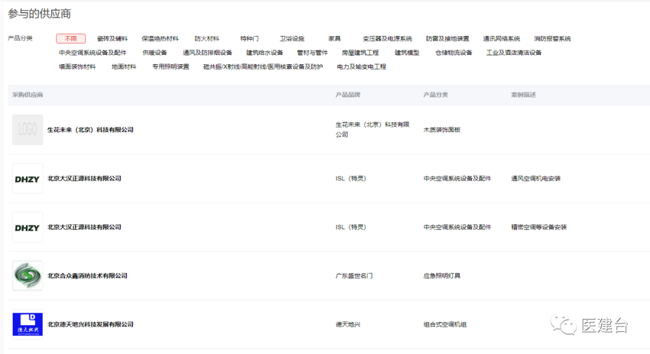Click the 采购供应商 column header
The image size is (650, 354).
pyautogui.click(x=27, y=95)
